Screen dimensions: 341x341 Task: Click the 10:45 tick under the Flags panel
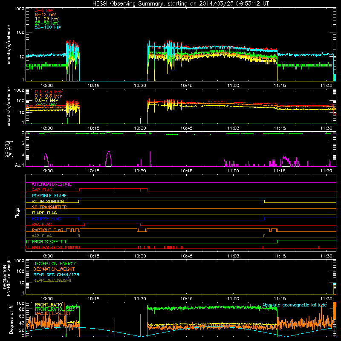pyautogui.click(x=186, y=256)
